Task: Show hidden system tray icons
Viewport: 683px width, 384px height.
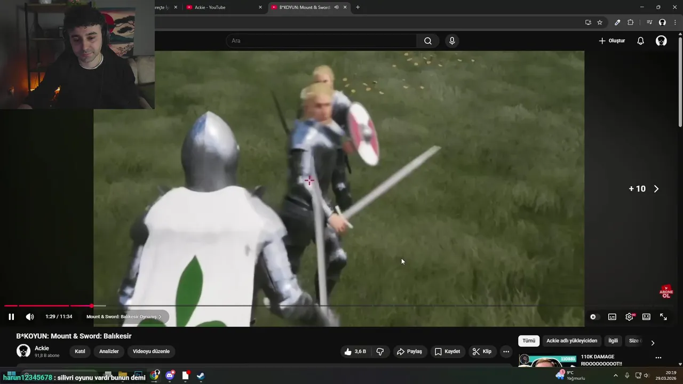Action: (615, 375)
